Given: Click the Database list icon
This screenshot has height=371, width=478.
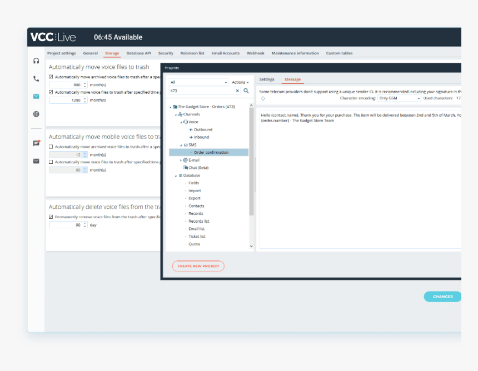Looking at the screenshot, I should 180,175.
